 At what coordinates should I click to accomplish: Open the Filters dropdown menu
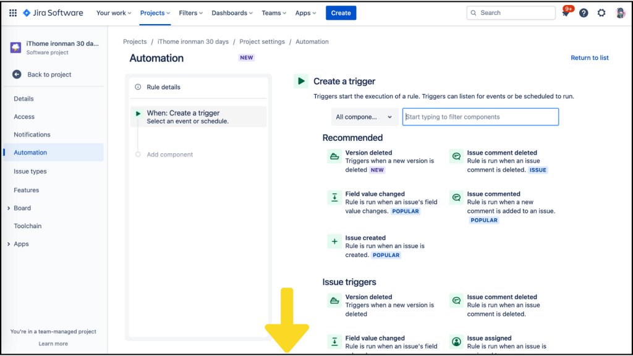coord(190,13)
